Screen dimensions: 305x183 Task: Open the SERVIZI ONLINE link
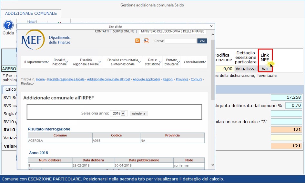click(x=124, y=31)
